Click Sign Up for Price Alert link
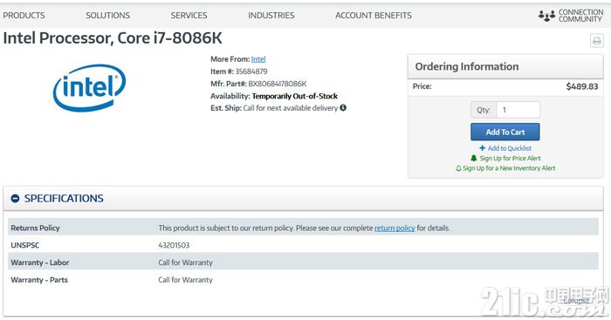The image size is (611, 320). point(510,158)
